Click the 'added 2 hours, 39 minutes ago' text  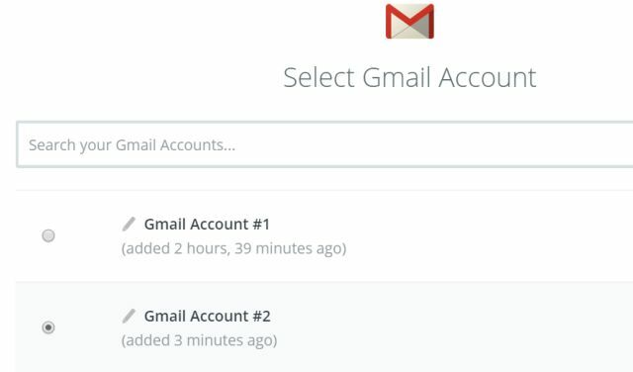pos(233,248)
